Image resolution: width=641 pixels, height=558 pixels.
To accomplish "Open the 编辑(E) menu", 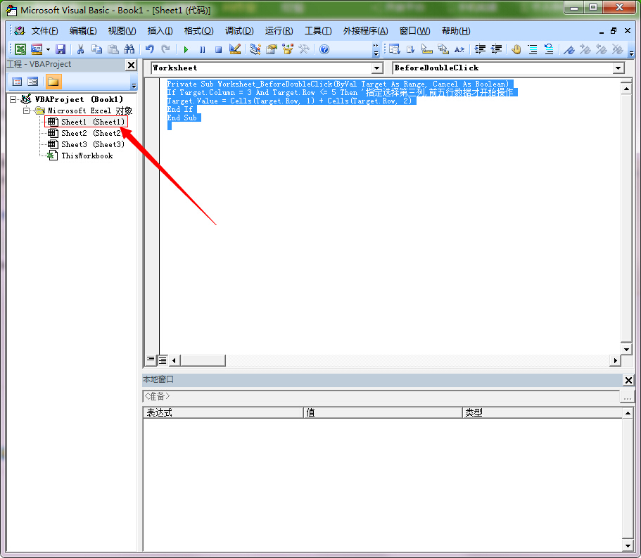I will (83, 31).
